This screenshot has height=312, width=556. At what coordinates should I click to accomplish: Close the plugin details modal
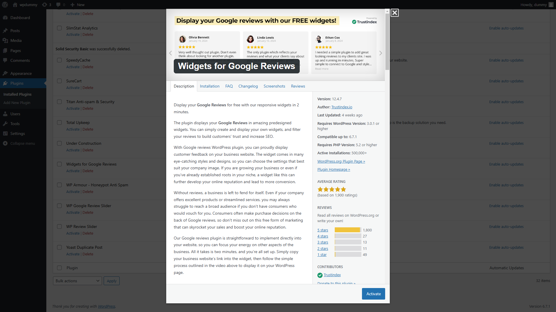point(394,13)
